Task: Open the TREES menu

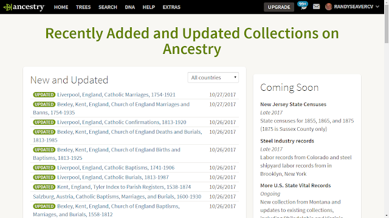Action: [x=83, y=7]
